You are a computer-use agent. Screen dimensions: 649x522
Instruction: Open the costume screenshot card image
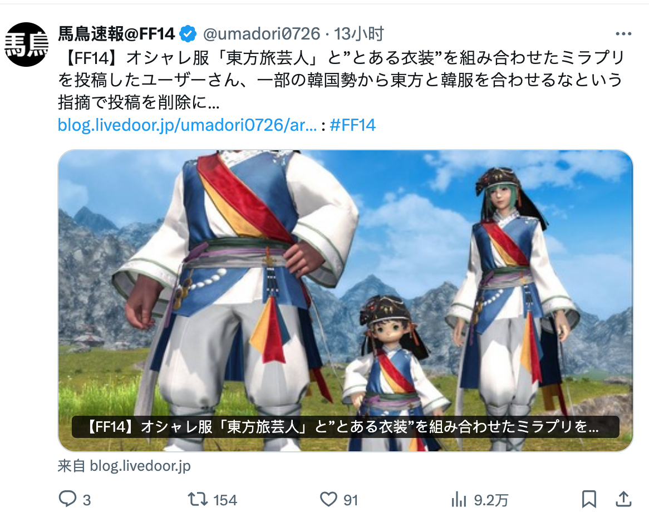point(345,301)
